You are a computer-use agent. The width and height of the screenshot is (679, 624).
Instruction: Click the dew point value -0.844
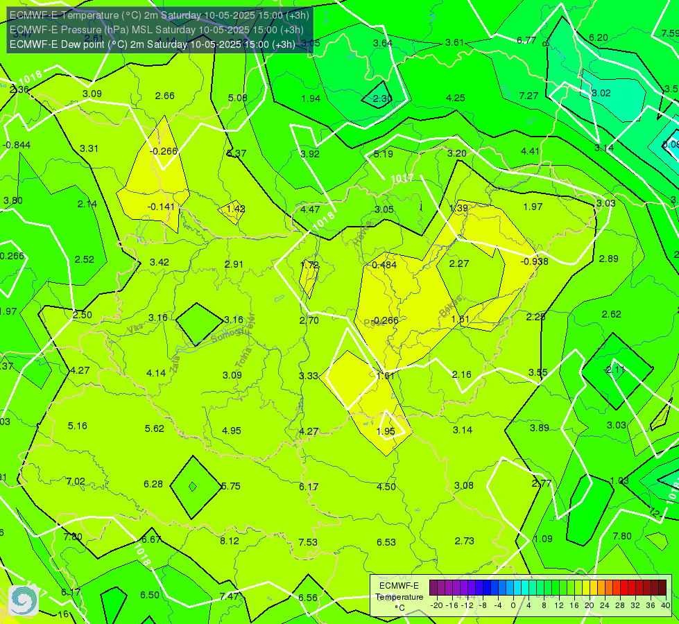tap(17, 145)
